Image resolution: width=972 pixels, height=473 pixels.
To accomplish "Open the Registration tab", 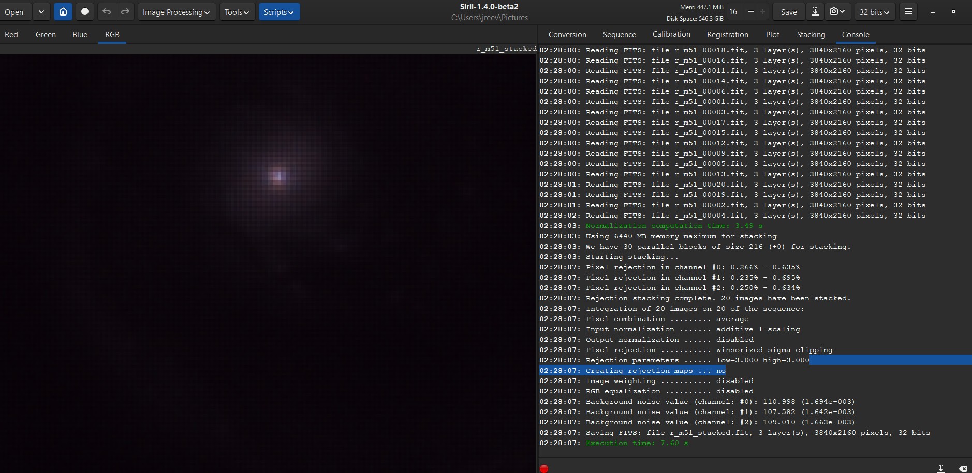I will pos(727,35).
